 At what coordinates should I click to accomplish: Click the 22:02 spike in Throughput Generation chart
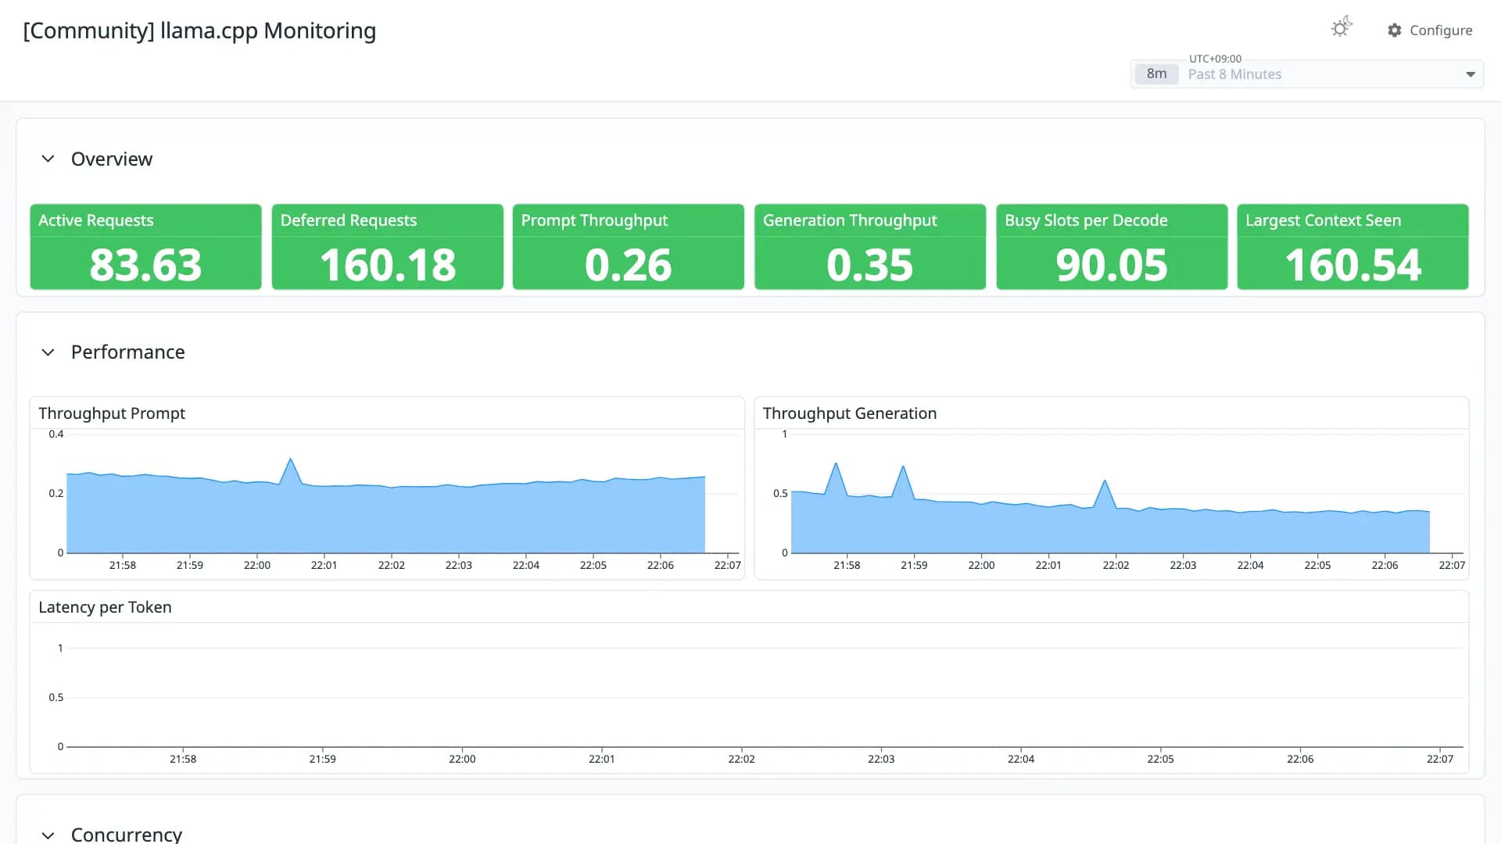pos(1105,481)
